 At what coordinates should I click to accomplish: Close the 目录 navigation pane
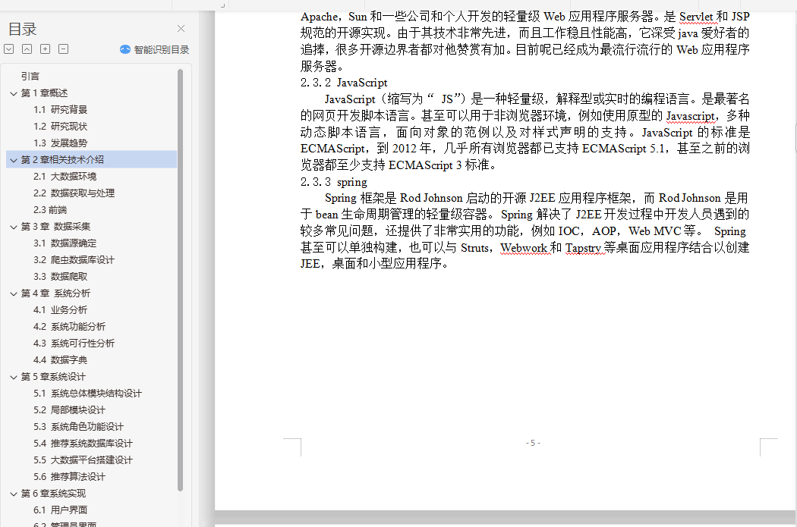tap(181, 29)
